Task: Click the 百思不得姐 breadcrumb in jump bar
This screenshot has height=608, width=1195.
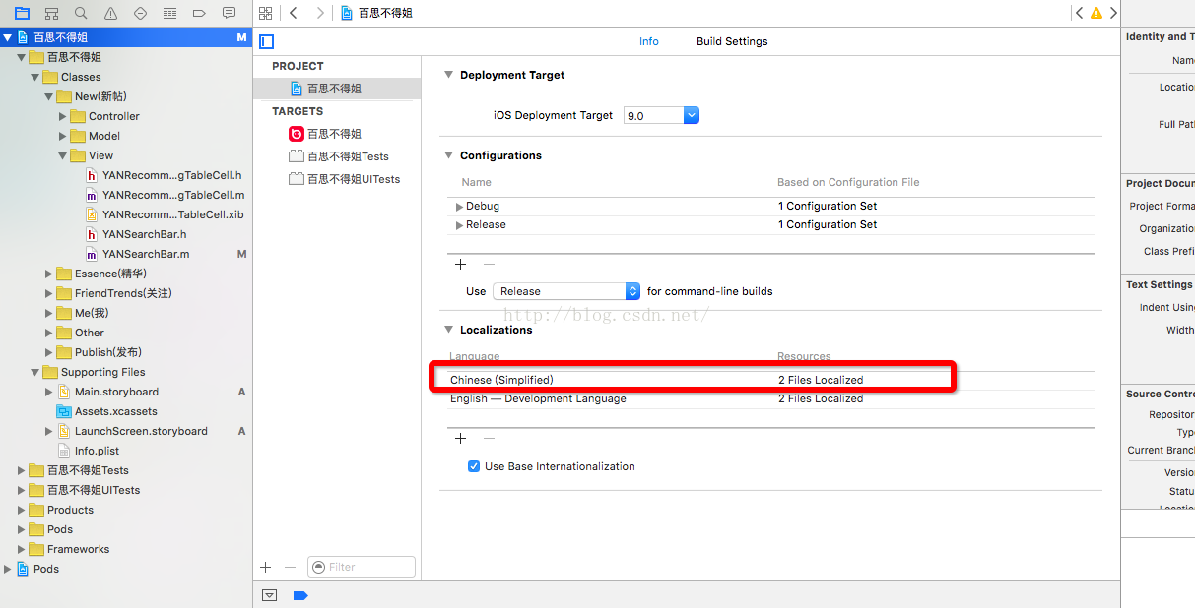Action: [376, 13]
